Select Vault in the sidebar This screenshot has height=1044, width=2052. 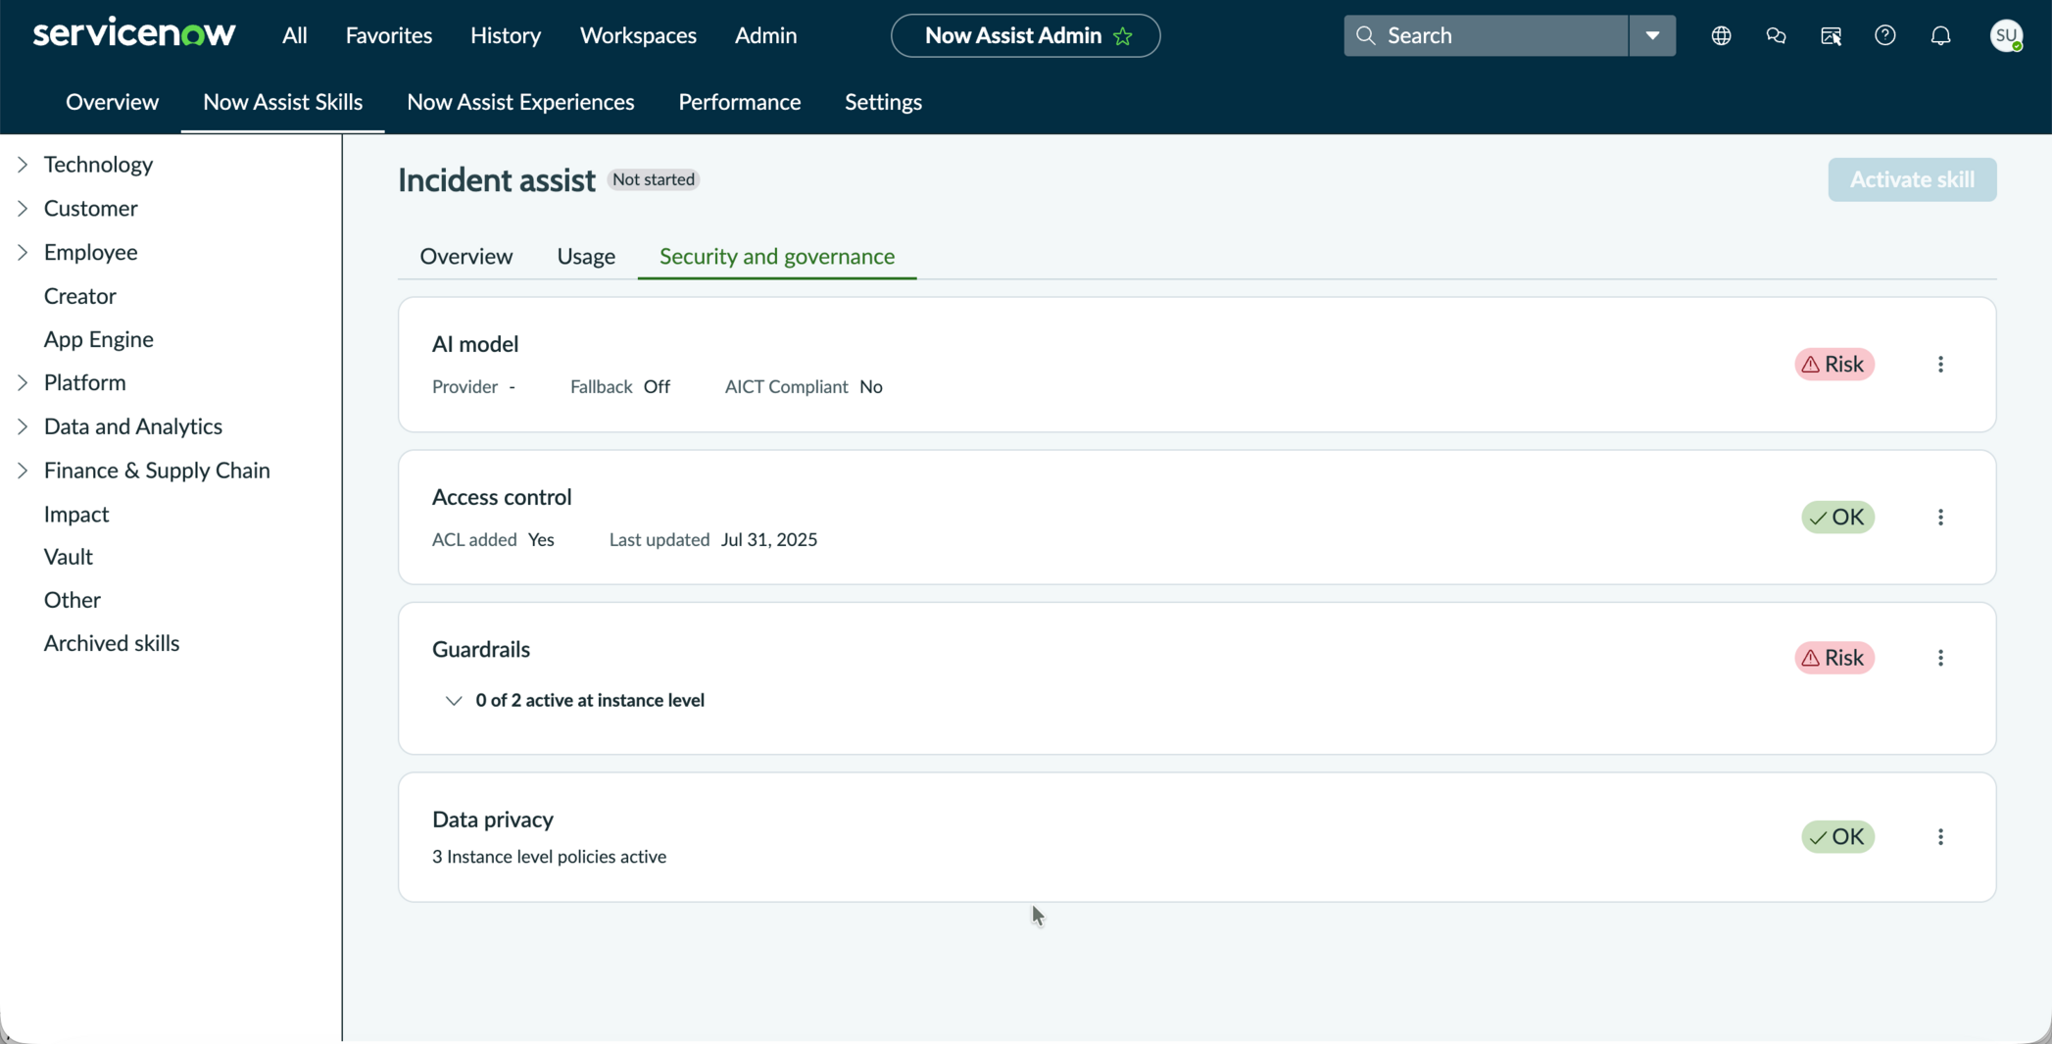click(x=68, y=557)
